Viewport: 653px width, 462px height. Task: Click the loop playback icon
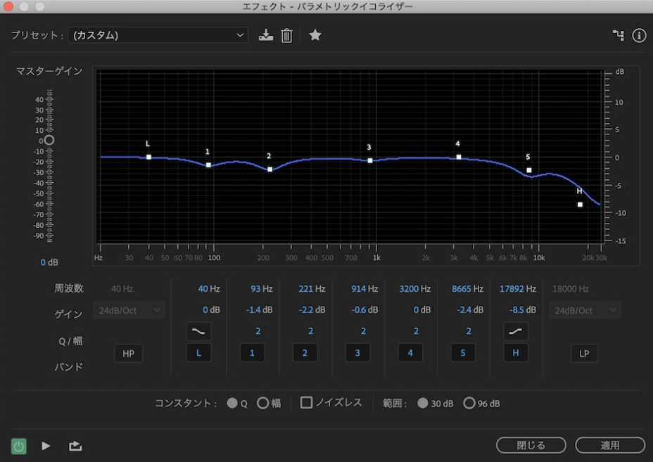pyautogui.click(x=75, y=445)
